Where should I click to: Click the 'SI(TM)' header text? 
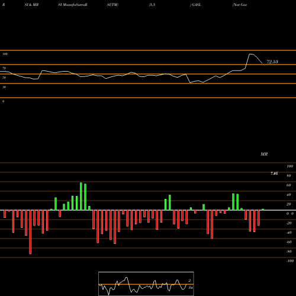click(112, 5)
